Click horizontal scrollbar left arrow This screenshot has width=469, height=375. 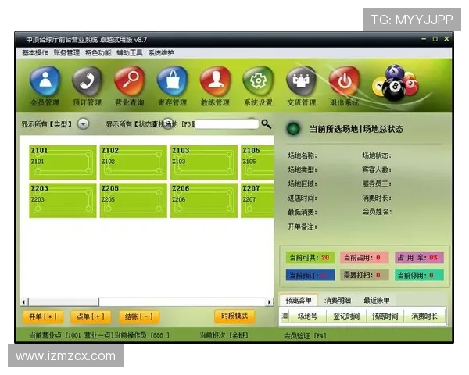(24, 302)
